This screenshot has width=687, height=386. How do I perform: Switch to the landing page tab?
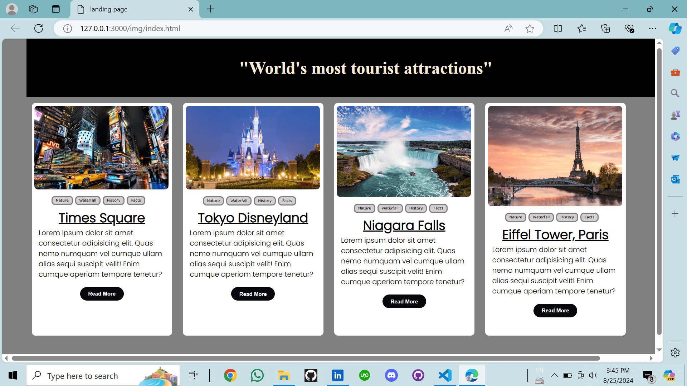coord(135,9)
